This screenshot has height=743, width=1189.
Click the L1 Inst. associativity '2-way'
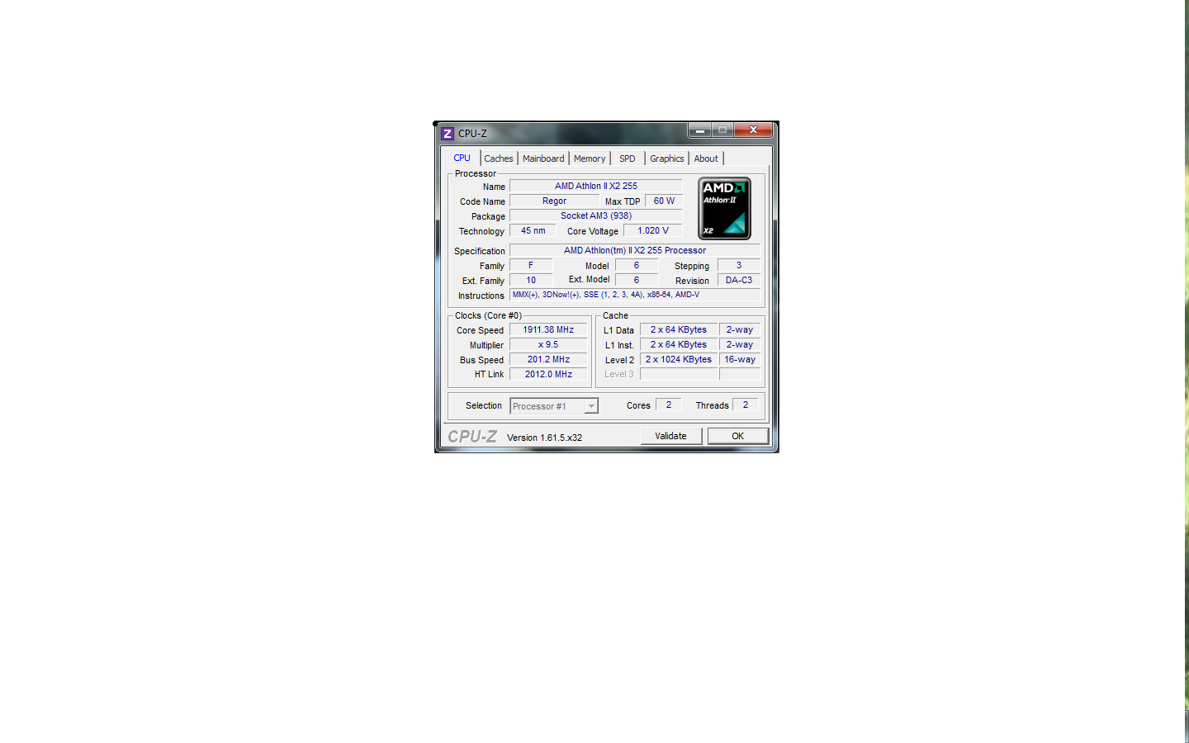click(x=740, y=344)
